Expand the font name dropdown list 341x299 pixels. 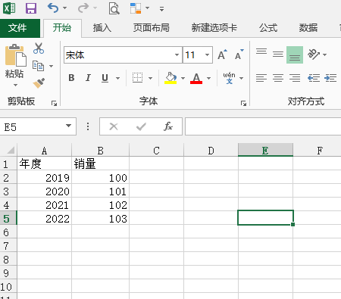(x=177, y=55)
